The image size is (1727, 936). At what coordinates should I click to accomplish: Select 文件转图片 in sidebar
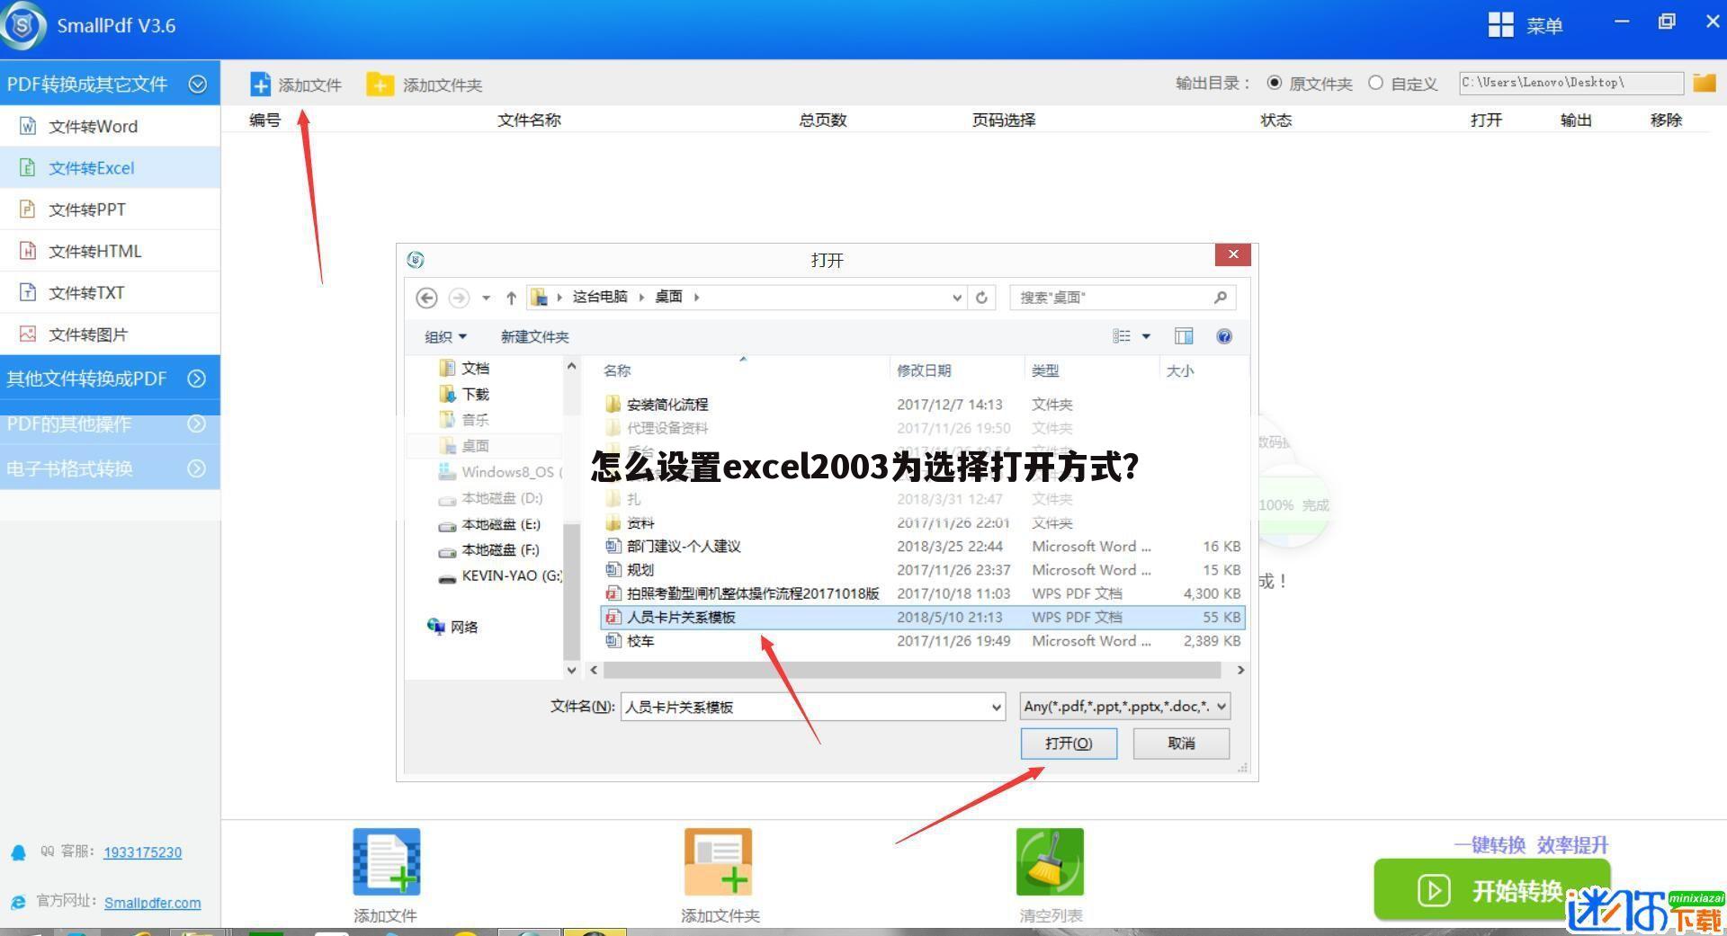pos(110,334)
